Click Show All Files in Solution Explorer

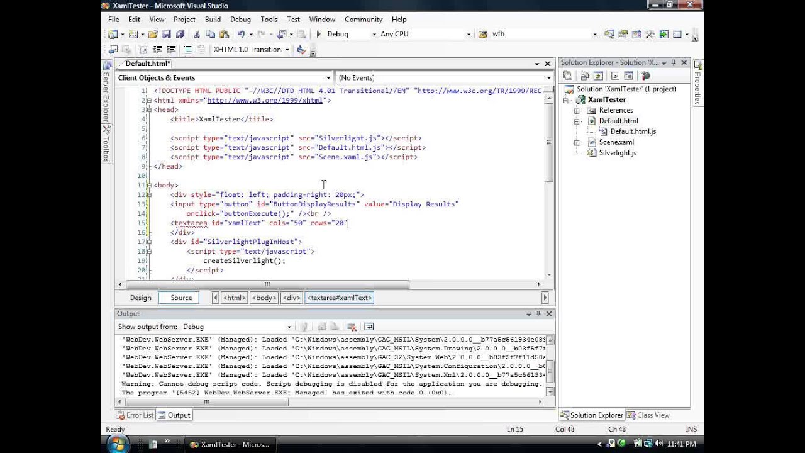584,75
